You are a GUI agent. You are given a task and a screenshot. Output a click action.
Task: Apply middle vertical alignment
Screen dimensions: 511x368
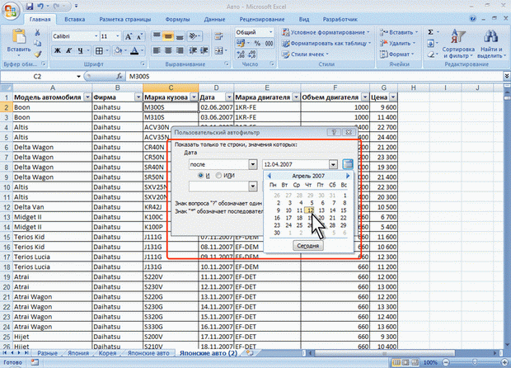(168, 36)
